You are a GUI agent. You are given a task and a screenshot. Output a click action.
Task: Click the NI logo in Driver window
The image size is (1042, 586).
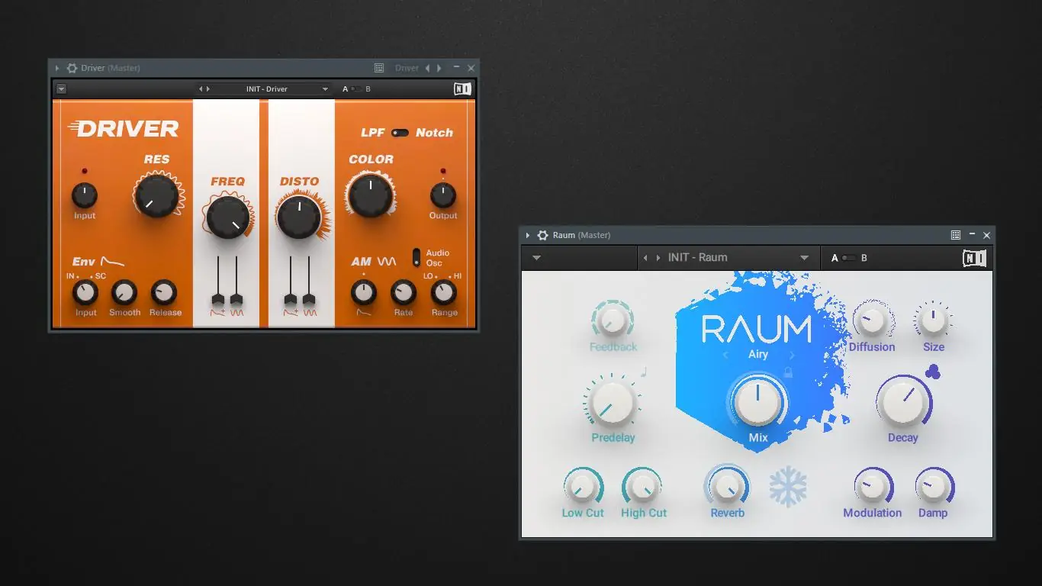[x=462, y=89]
